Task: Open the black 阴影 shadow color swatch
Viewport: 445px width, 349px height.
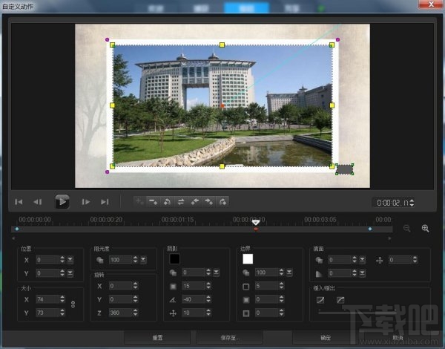Action: click(x=175, y=259)
